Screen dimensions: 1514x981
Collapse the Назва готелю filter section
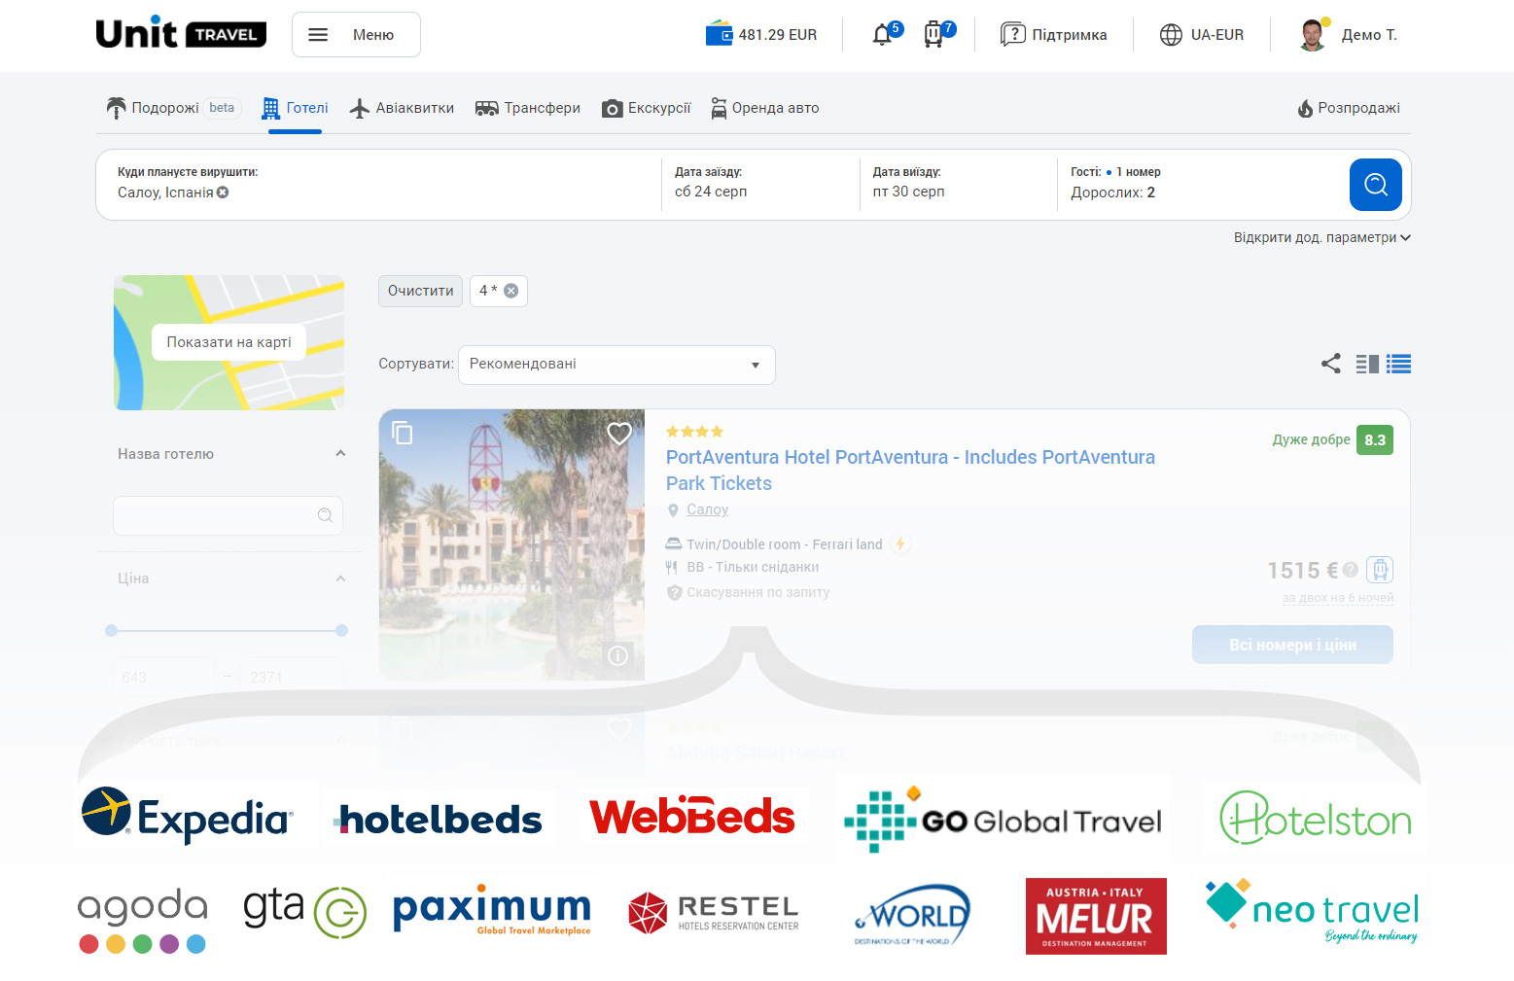(340, 454)
